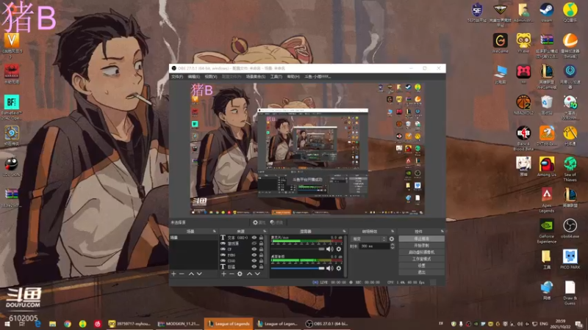The width and height of the screenshot is (588, 330).
Task: Toggle visibility of CSGO source
Action: 254,261
